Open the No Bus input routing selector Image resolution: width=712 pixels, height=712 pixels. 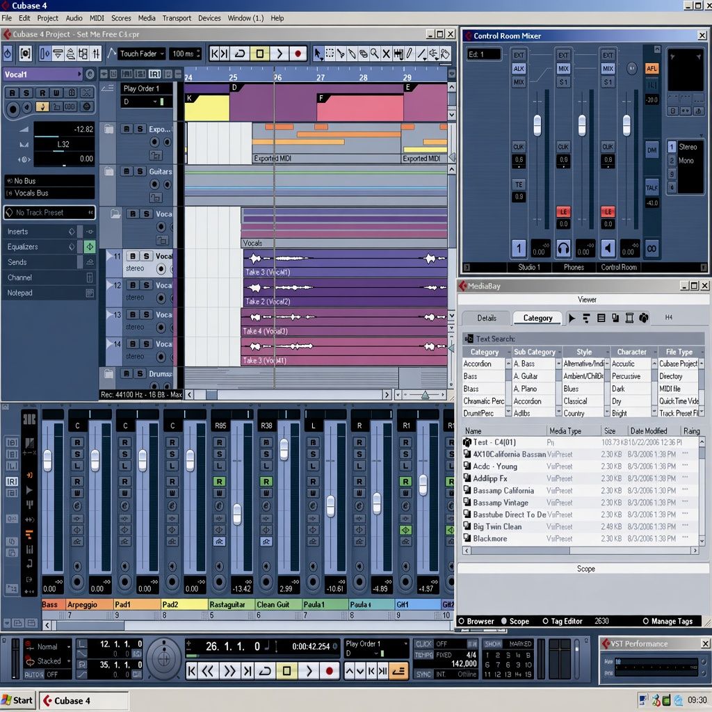tap(49, 181)
